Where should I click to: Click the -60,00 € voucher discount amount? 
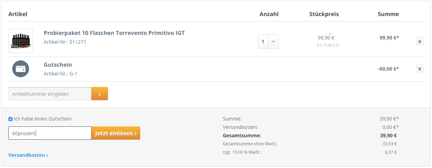click(388, 69)
